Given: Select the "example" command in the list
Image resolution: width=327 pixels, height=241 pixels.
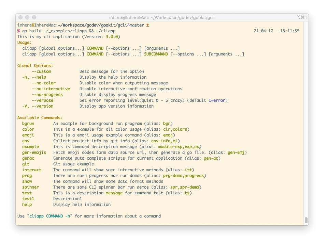Looking at the screenshot, I should point(30,146).
